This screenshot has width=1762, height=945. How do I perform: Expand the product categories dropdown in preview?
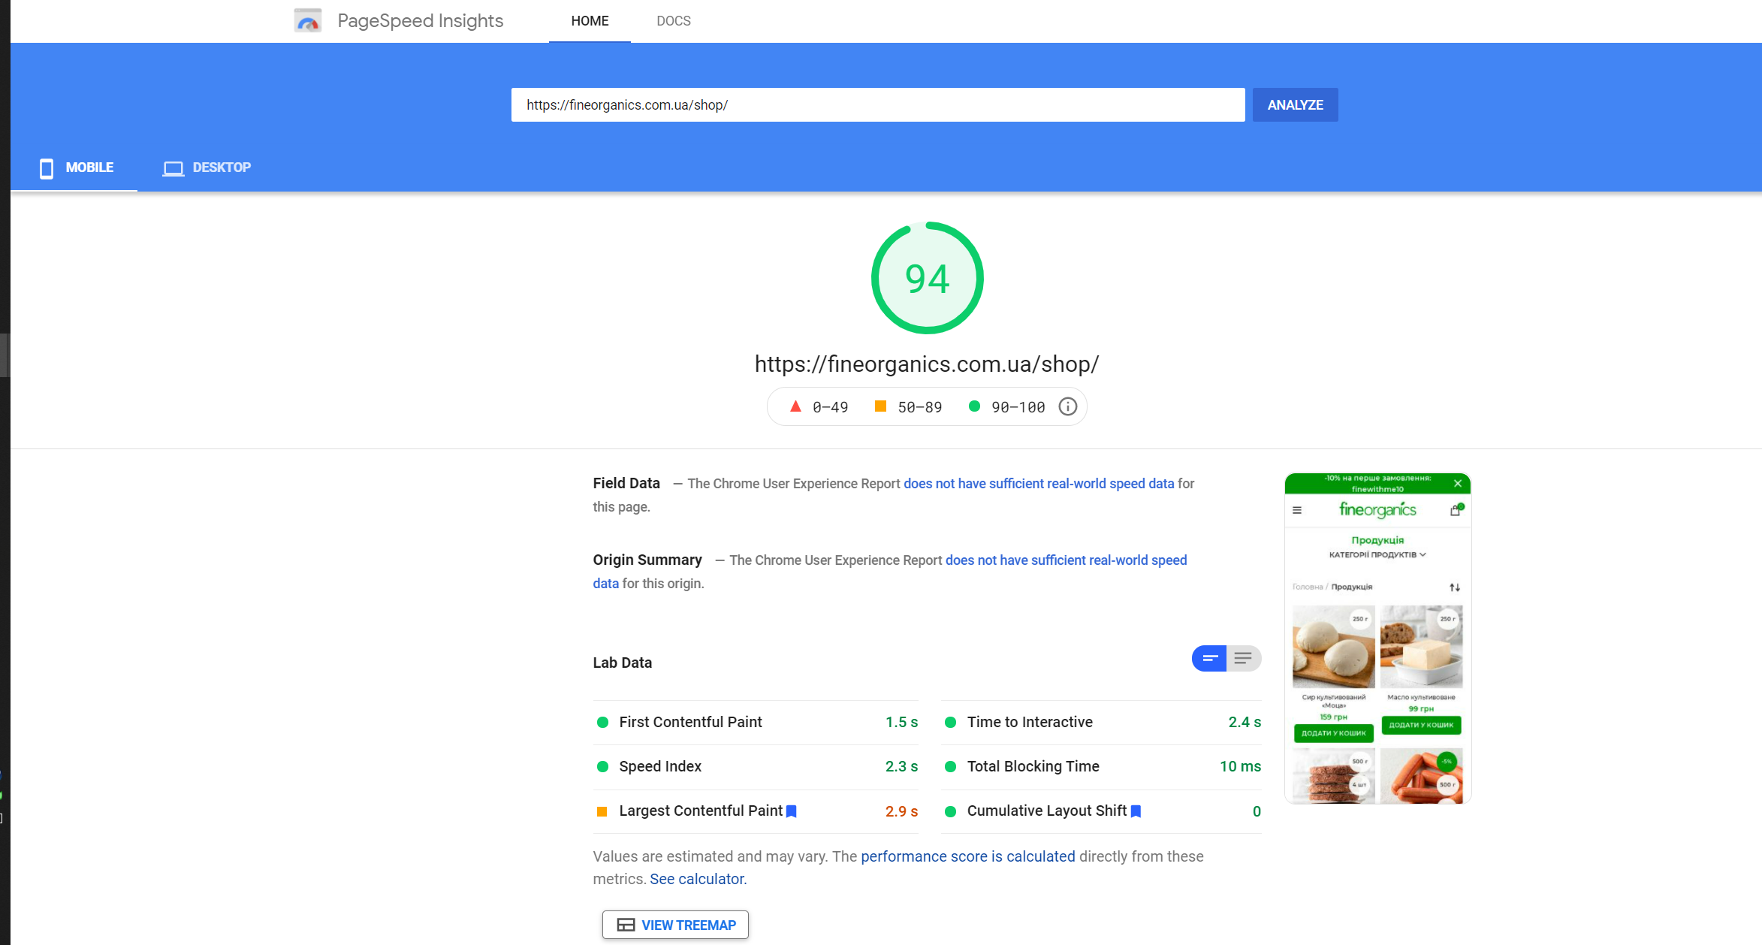1377,555
